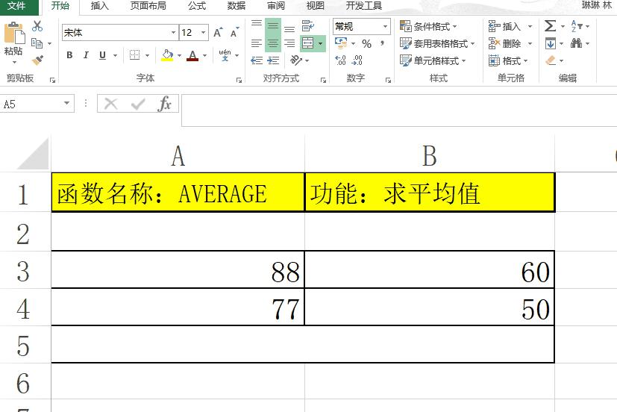Apply percent style
Image resolution: width=617 pixels, height=412 pixels.
coord(367,44)
